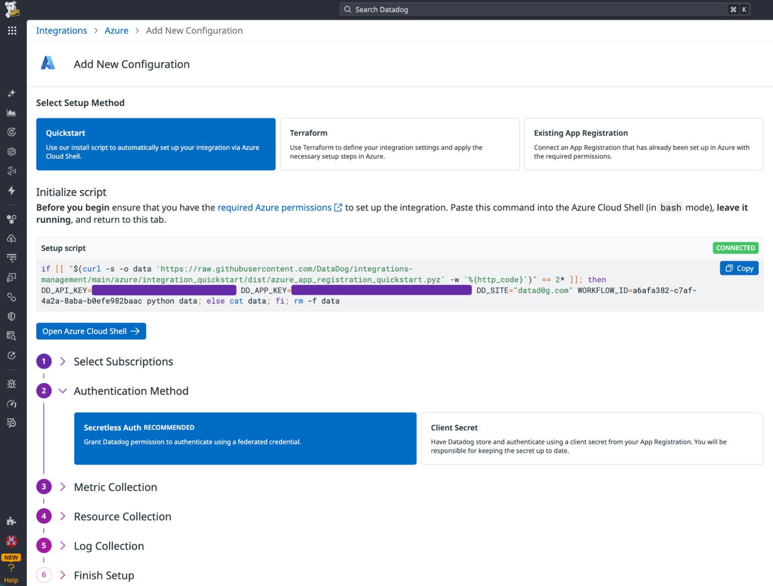Click the hexagon sidebar icon
This screenshot has height=586, width=773.
point(12,151)
